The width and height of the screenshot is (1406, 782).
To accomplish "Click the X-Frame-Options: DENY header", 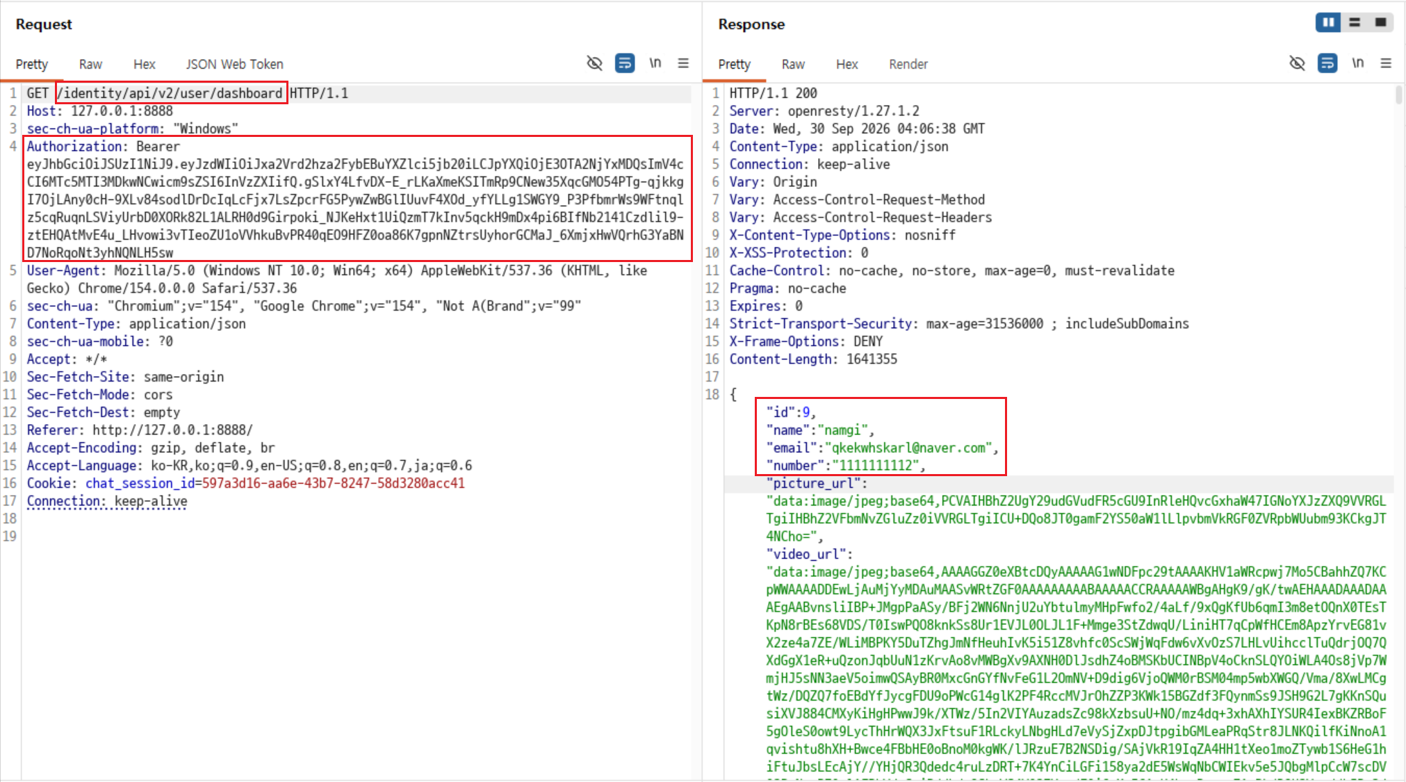I will tap(806, 341).
